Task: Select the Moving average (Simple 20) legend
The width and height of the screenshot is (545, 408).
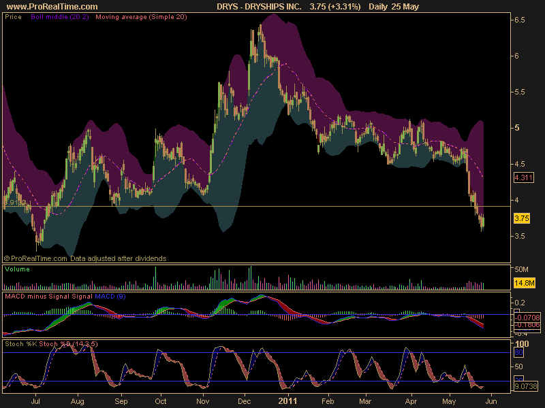Action: (x=141, y=16)
